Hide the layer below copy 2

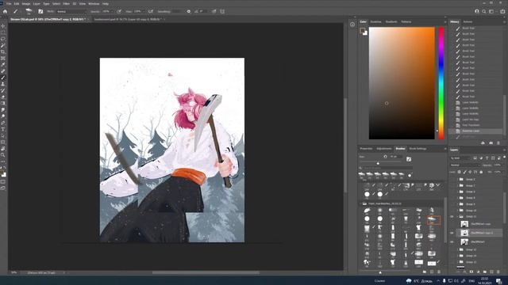(452, 241)
